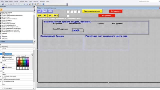Screen dimensions: 160x90
Task: Open the toolbar options overflow arrow
Action: pyautogui.click(x=67, y=4)
